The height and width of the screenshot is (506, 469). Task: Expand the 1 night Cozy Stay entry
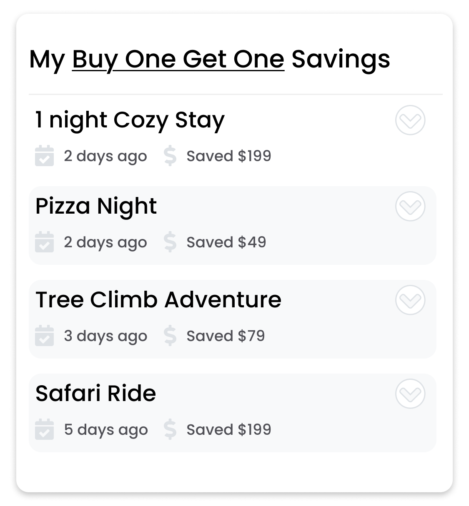coord(410,120)
